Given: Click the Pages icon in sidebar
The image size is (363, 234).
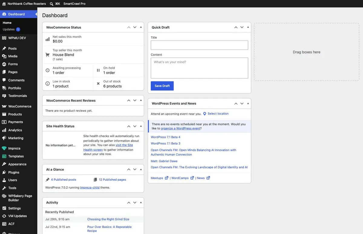Looking at the screenshot, I should pos(4,72).
